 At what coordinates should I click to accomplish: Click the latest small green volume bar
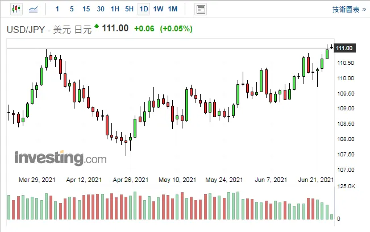tap(332, 217)
